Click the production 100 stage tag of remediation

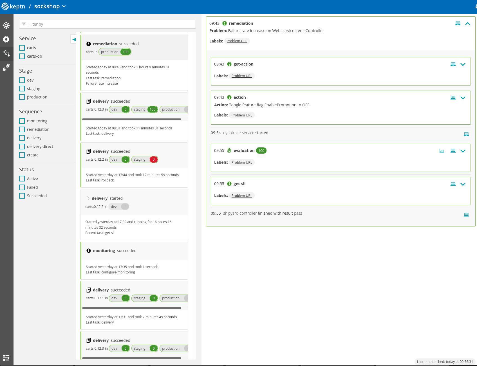pyautogui.click(x=115, y=52)
